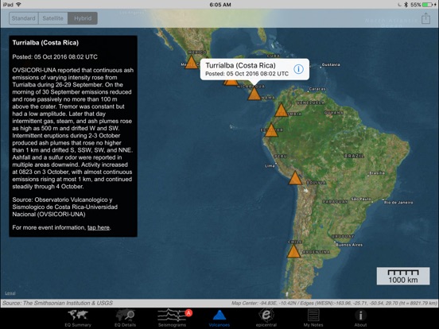The height and width of the screenshot is (329, 439).
Task: Open the About tab
Action: tap(360, 319)
